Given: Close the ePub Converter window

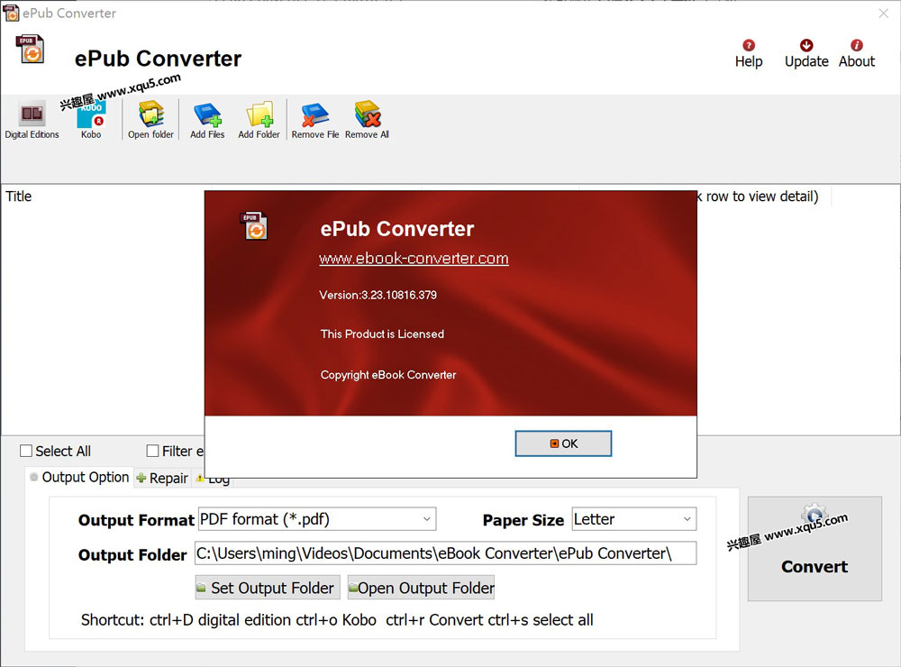Looking at the screenshot, I should click(883, 14).
